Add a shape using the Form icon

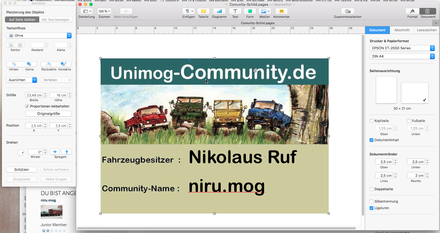pyautogui.click(x=250, y=11)
